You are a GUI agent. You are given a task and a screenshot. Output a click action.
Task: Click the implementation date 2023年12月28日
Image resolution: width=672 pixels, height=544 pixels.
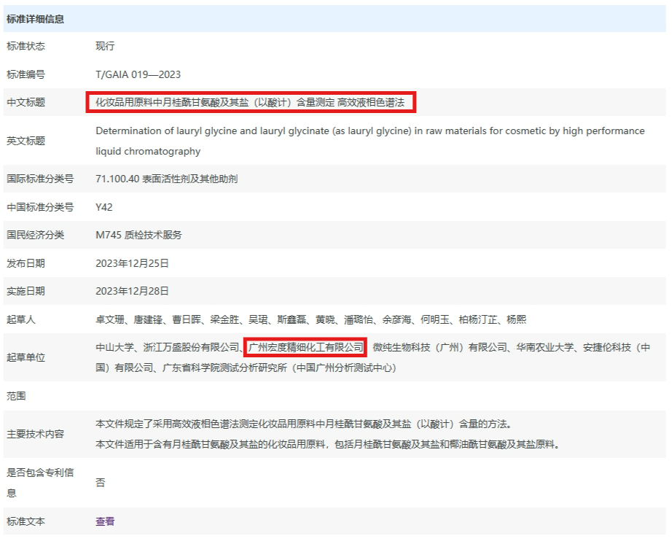132,291
